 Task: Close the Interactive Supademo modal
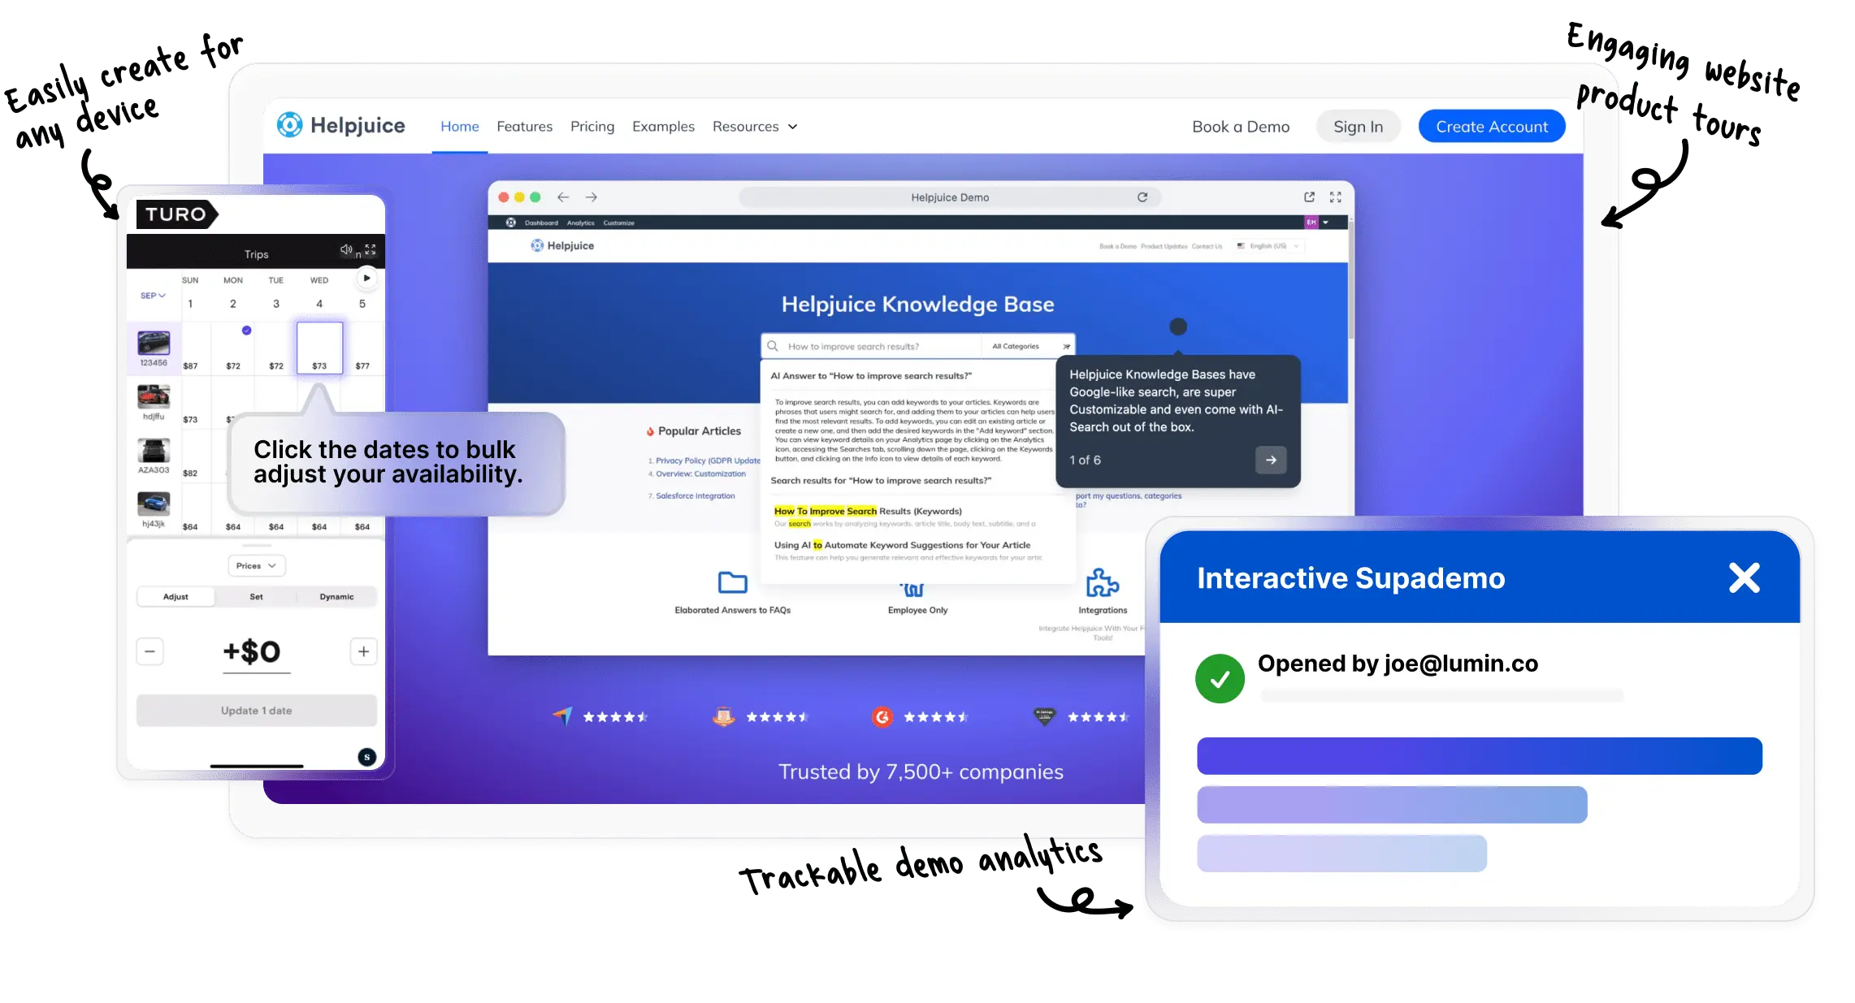(x=1744, y=577)
